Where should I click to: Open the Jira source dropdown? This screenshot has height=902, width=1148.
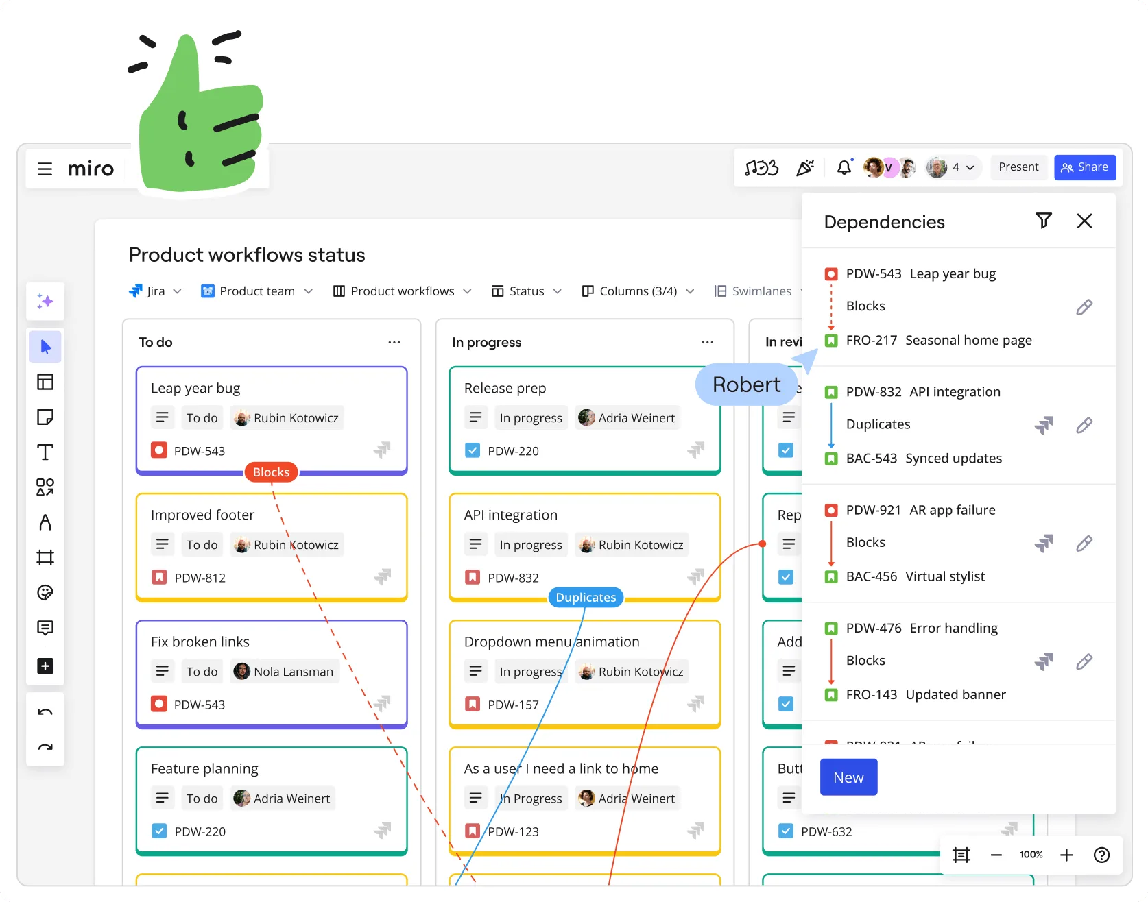[156, 291]
